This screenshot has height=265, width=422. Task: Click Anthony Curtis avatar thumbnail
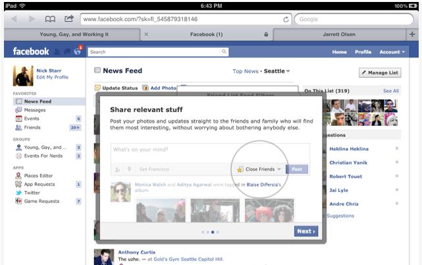click(104, 257)
